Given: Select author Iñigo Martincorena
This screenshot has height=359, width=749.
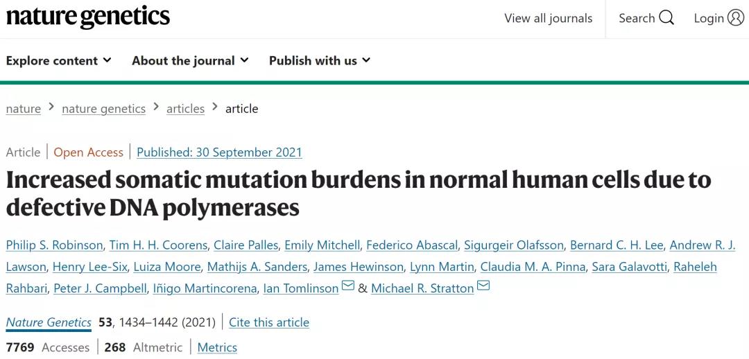Looking at the screenshot, I should 205,288.
